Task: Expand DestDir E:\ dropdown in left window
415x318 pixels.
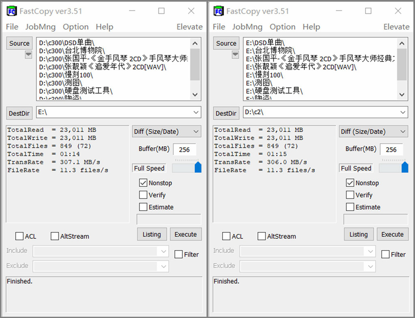Action: coord(196,112)
